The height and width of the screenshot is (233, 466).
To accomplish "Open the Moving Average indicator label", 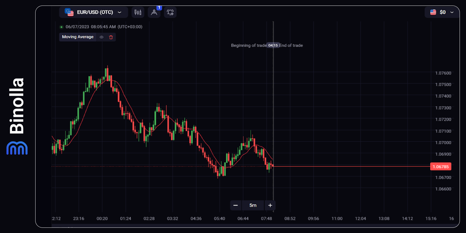I will (x=78, y=37).
